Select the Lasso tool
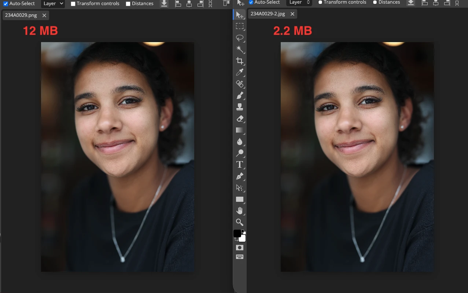468x293 pixels. [x=240, y=38]
